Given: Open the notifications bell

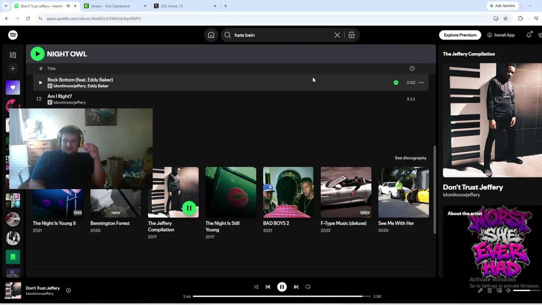Looking at the screenshot, I should click(x=528, y=35).
